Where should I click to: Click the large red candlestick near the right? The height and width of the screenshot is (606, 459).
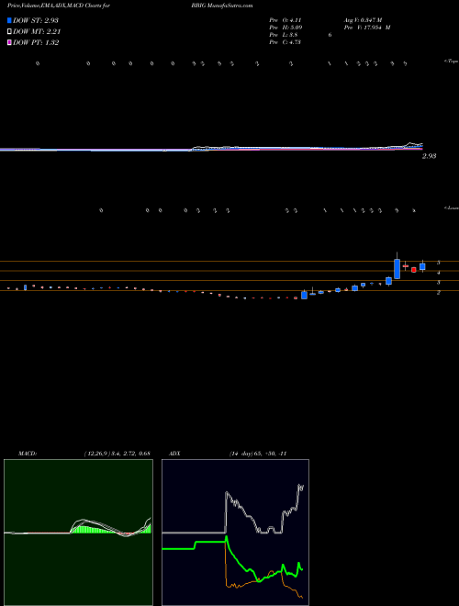click(414, 270)
